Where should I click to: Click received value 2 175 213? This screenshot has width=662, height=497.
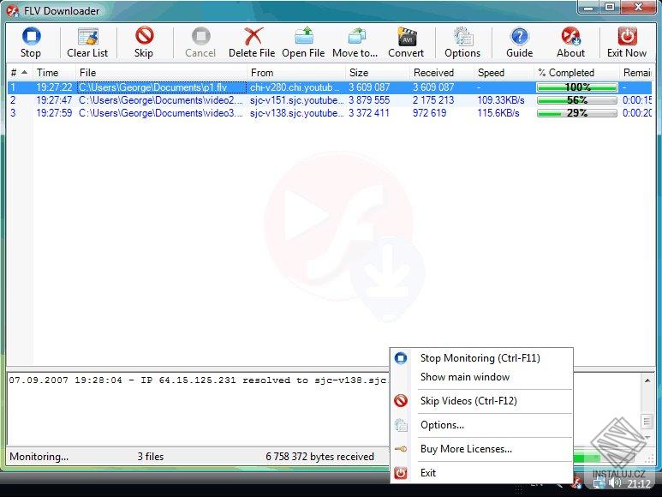tap(433, 100)
